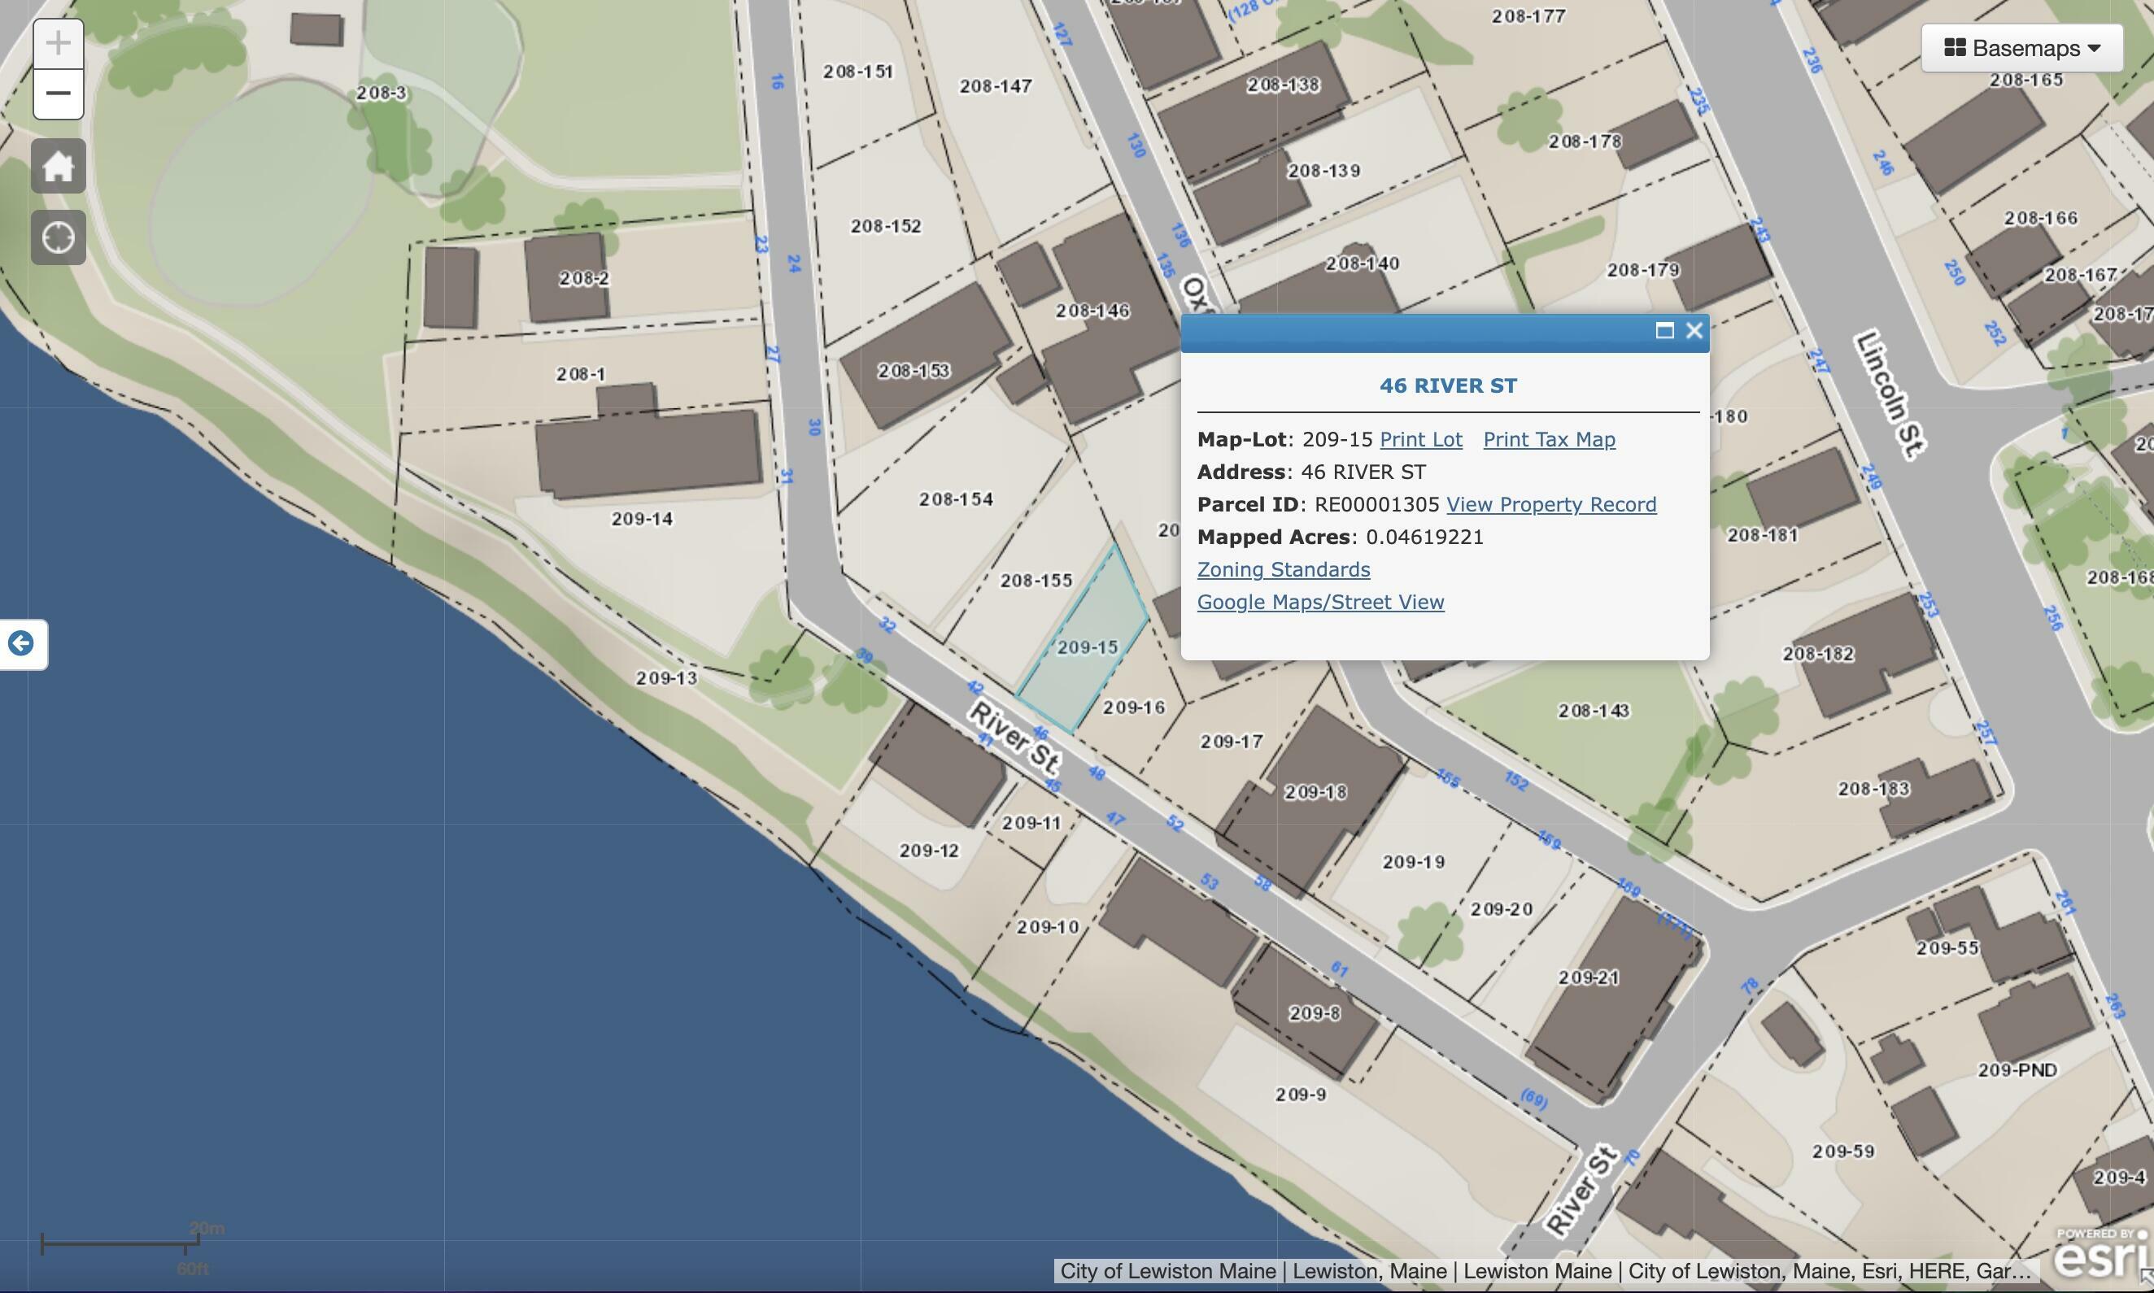Find my location with the crosshair icon
The image size is (2154, 1293).
(59, 237)
